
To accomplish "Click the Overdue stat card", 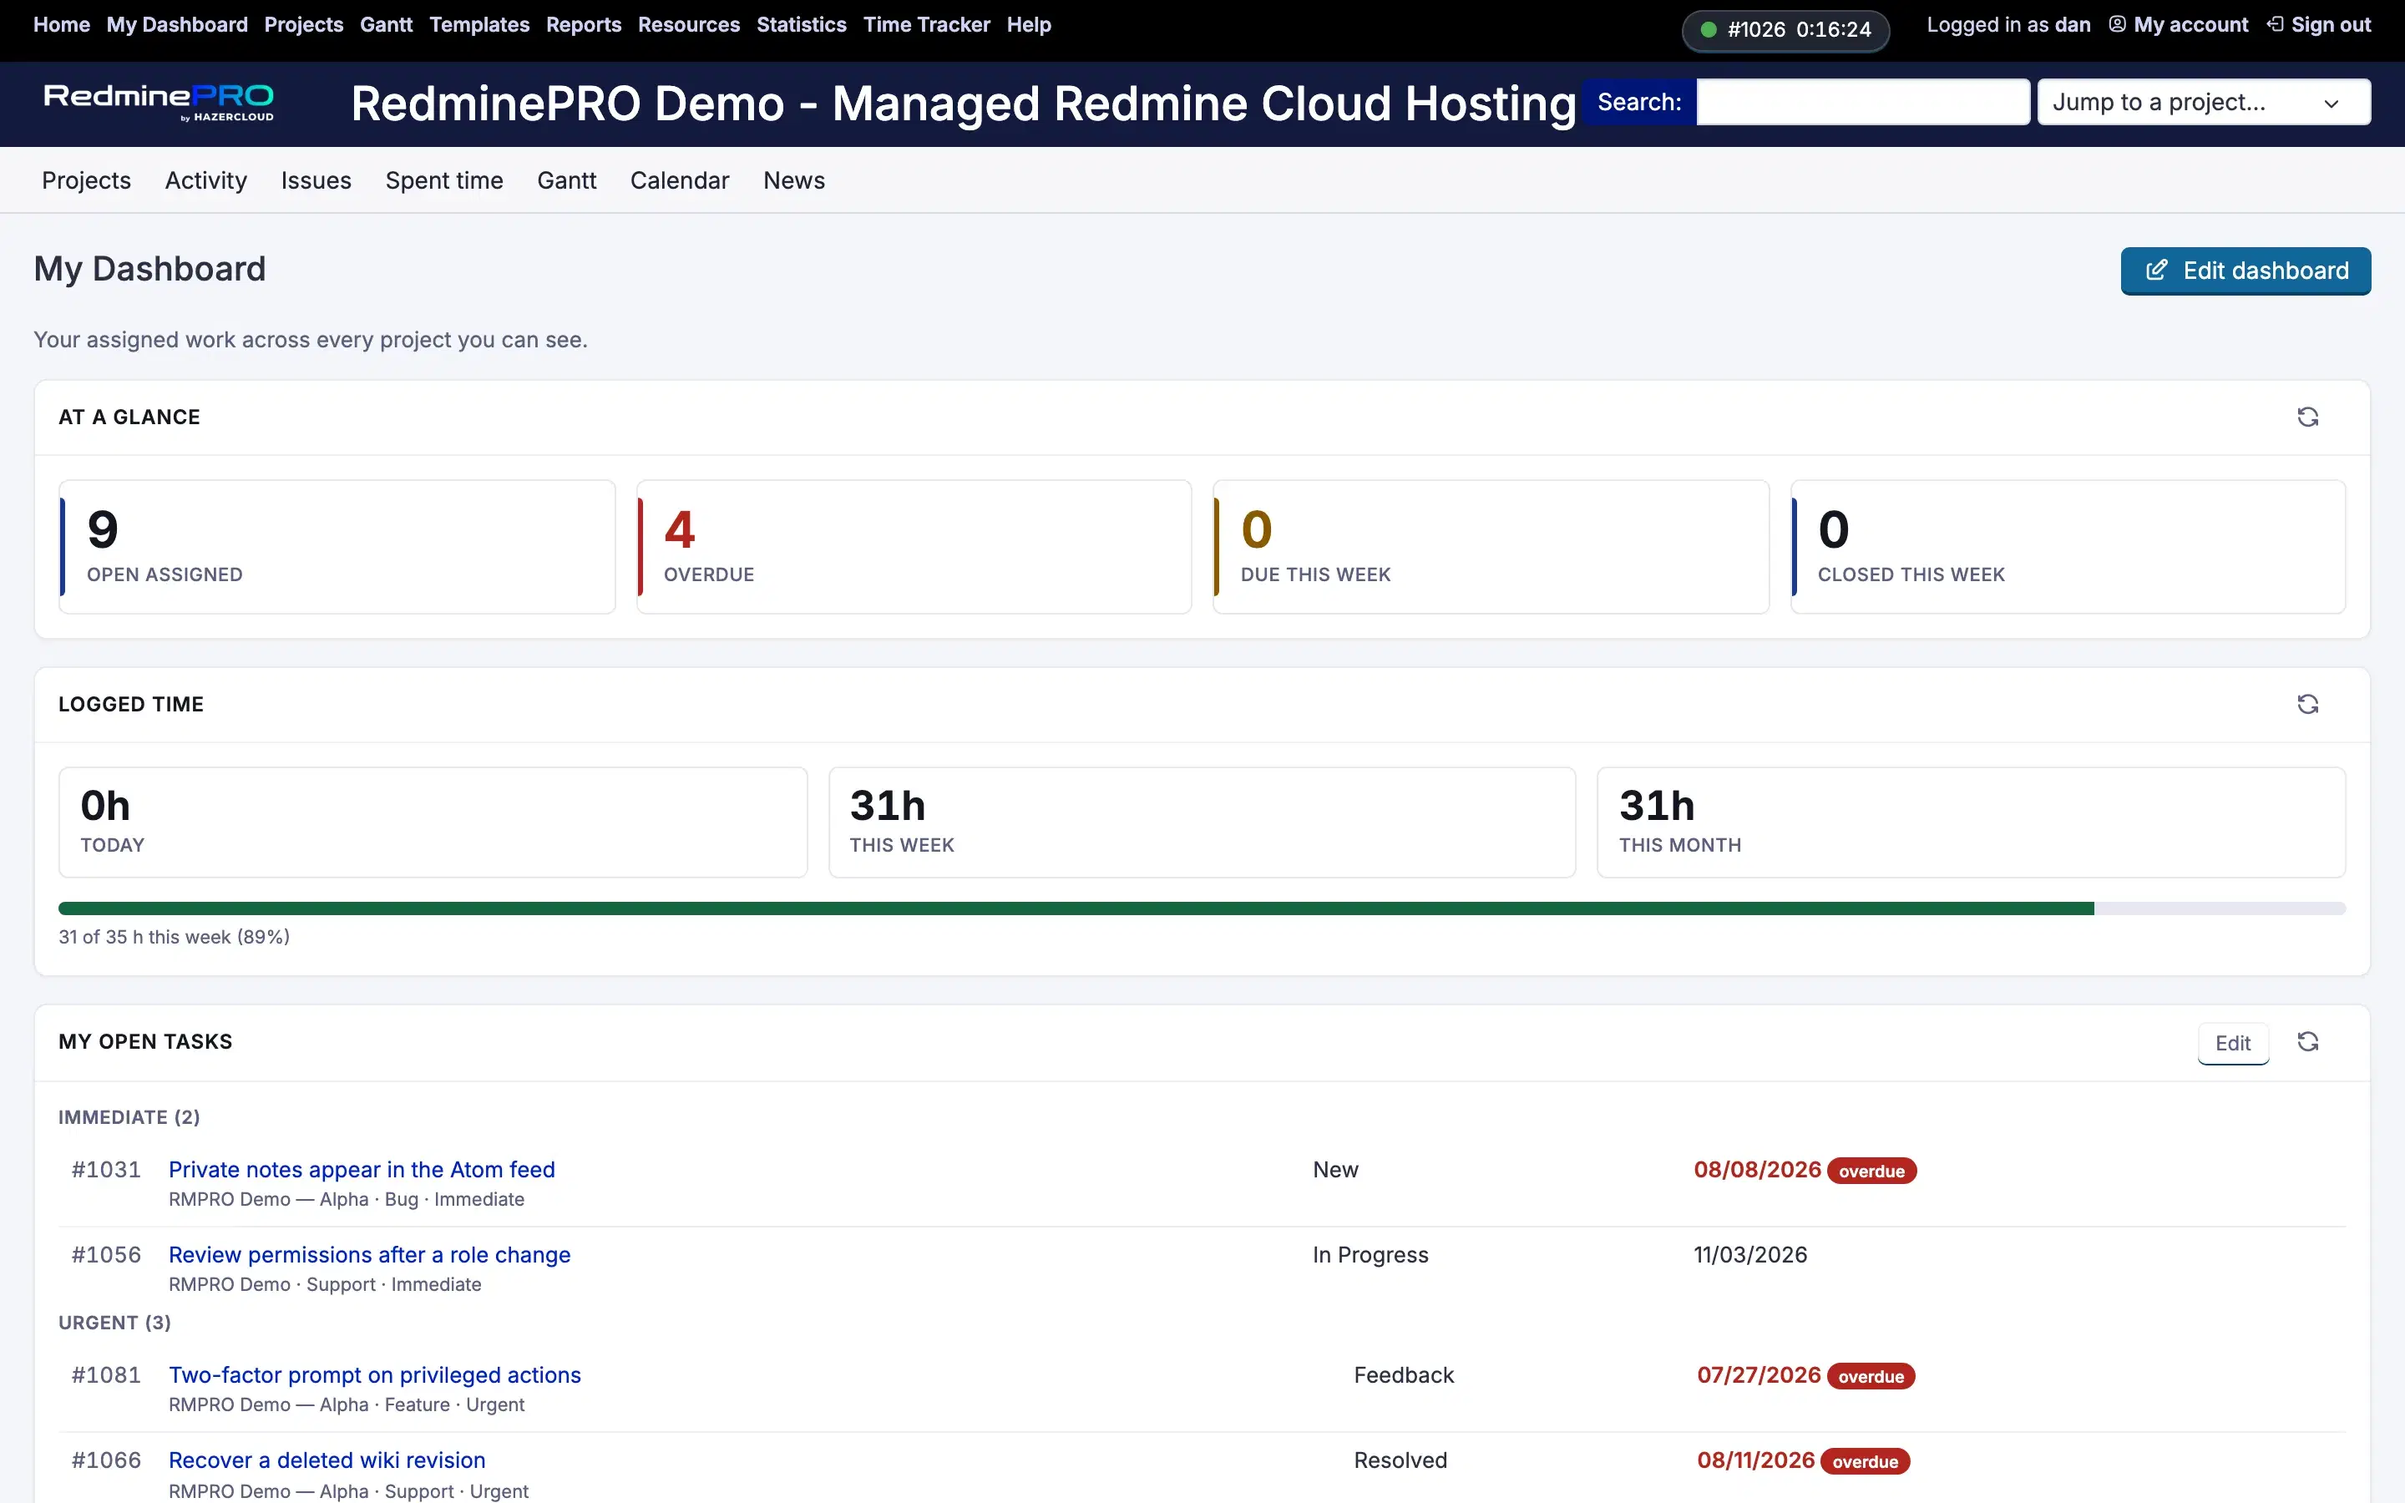I will tap(914, 547).
